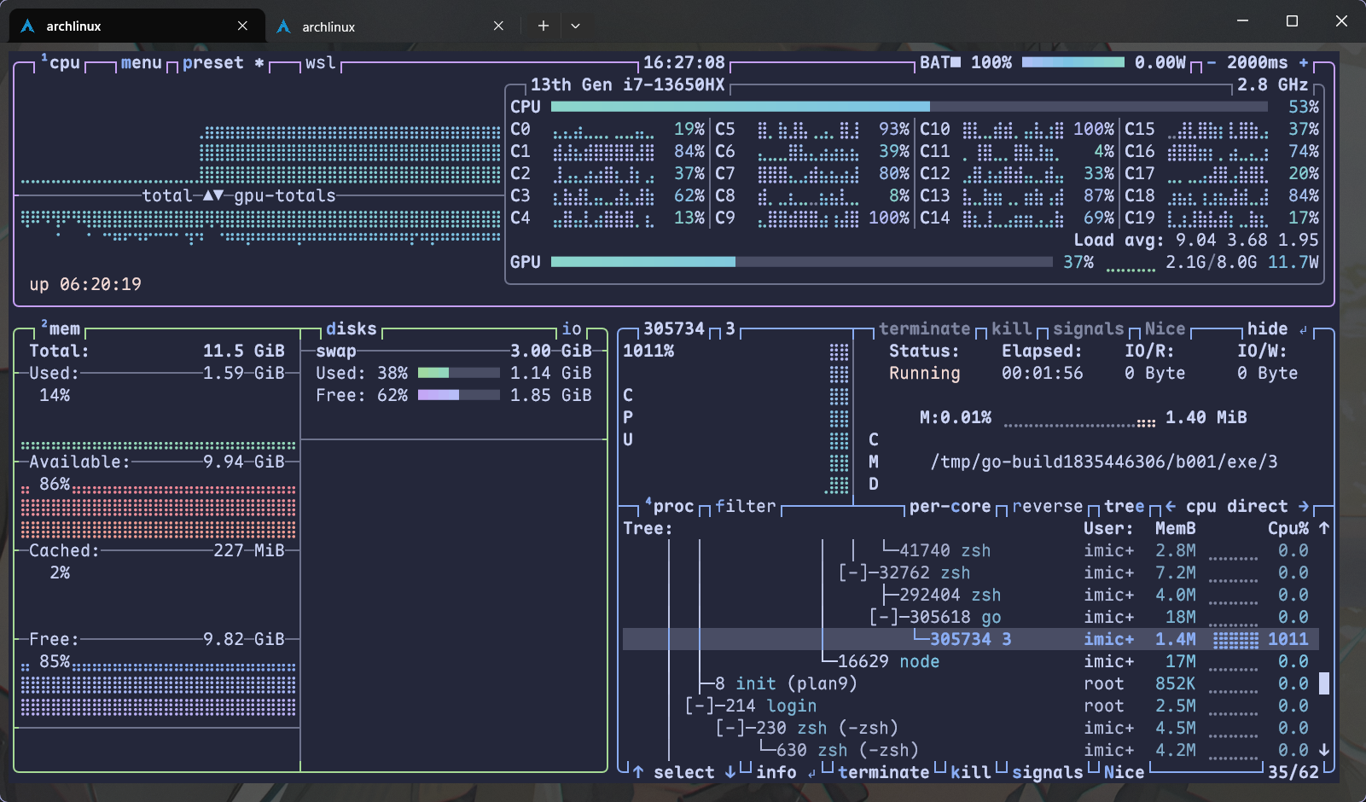Click info for the selected process

776,772
